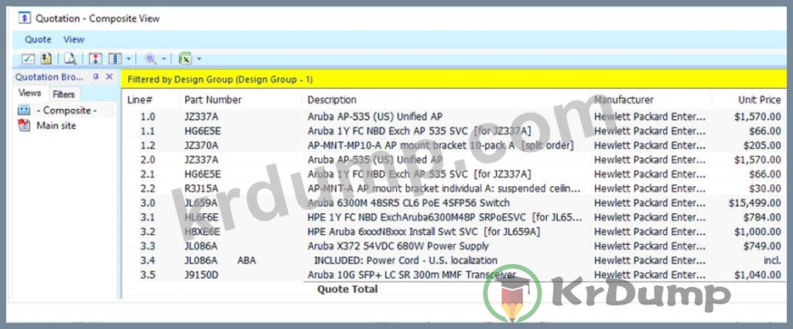
Task: Click the yellow Filtered by Design Group banner
Action: [x=453, y=80]
